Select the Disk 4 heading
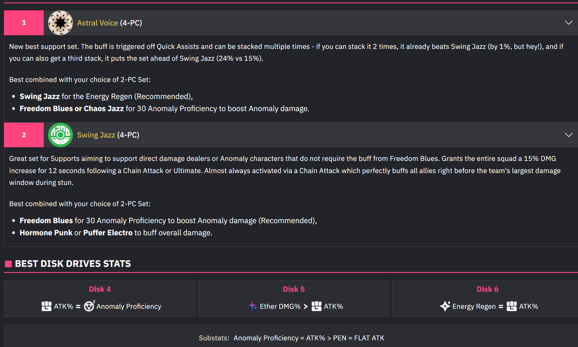Screen dimensions: 578x347 [x=100, y=289]
